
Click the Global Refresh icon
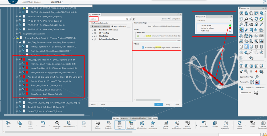click(x=239, y=125)
